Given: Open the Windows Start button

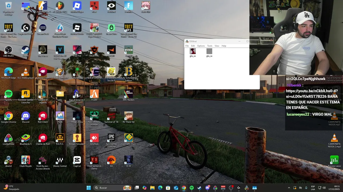Looking at the screenshot, I should pyautogui.click(x=89, y=188).
